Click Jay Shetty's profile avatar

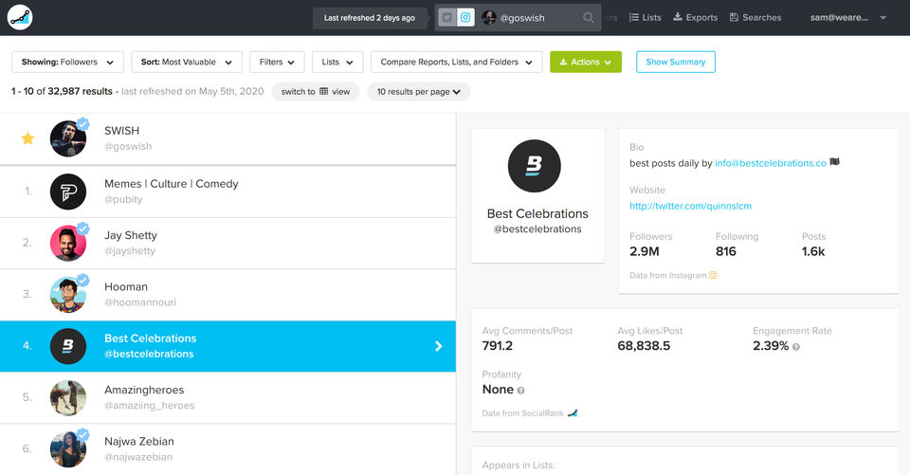(68, 243)
